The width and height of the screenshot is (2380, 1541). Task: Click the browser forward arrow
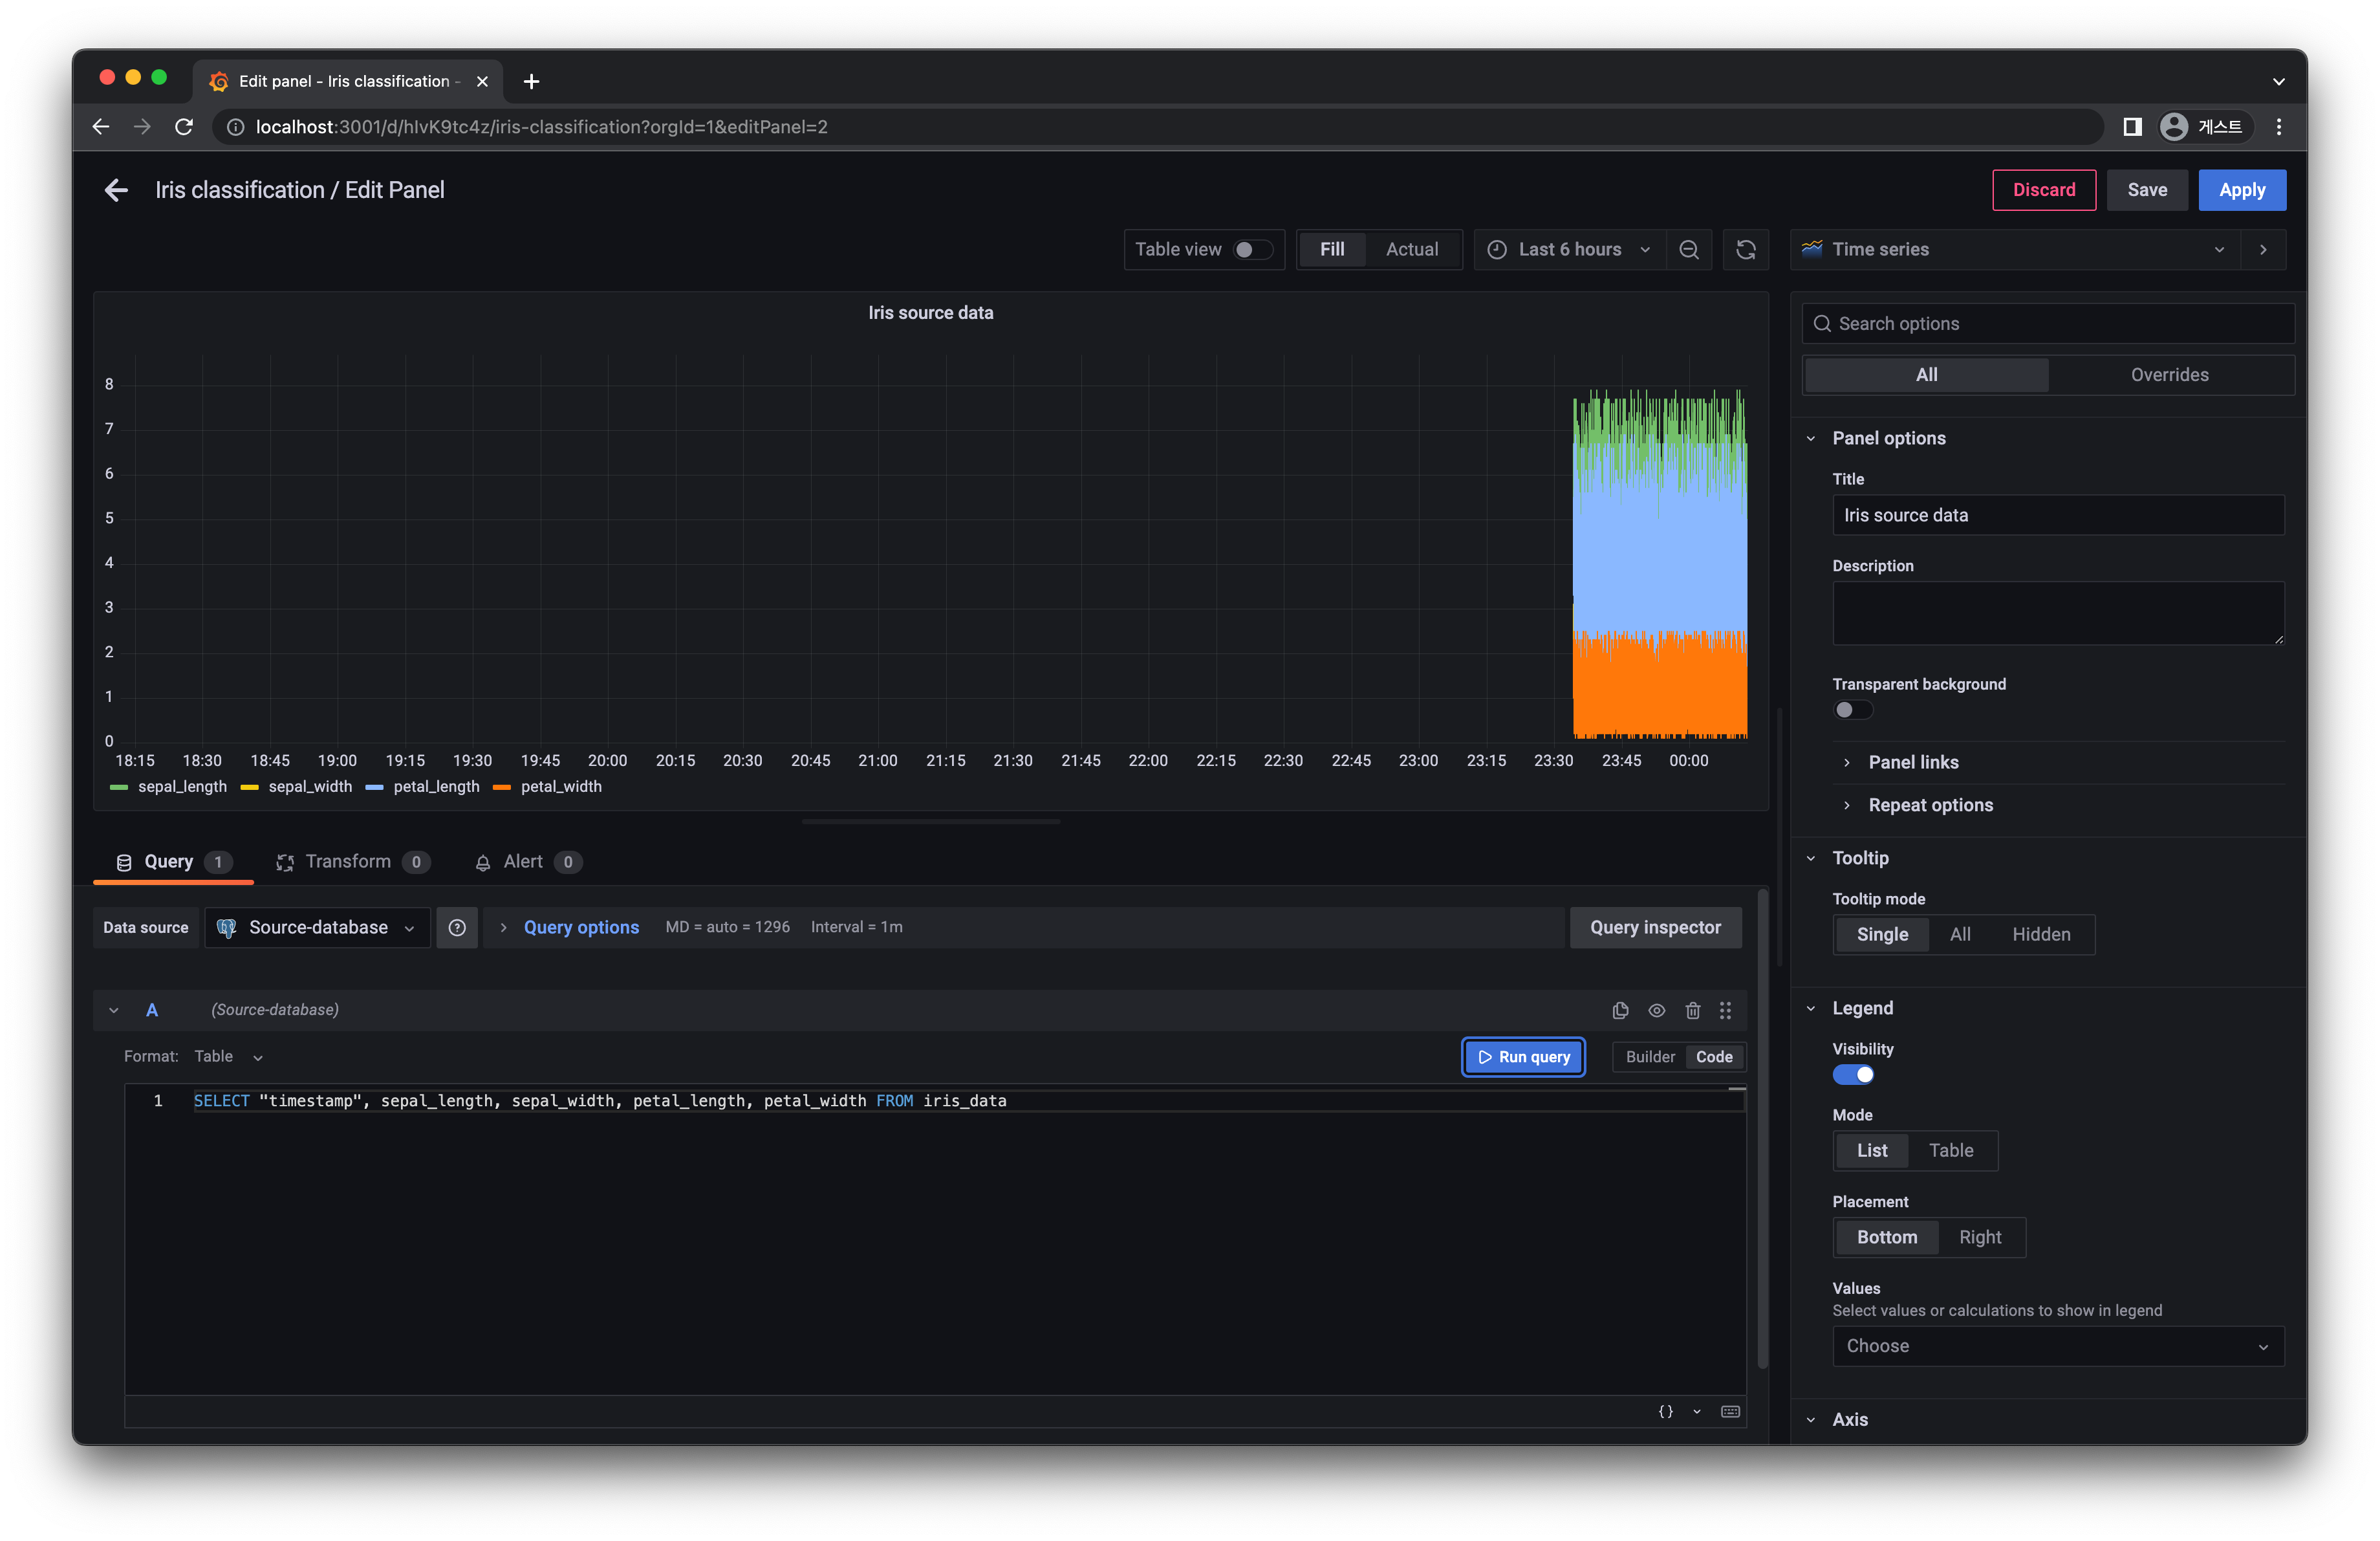click(x=142, y=127)
